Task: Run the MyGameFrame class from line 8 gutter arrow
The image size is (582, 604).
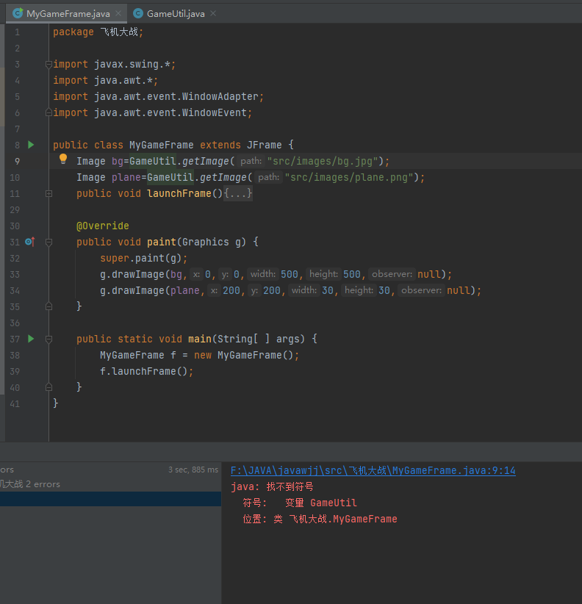Action: click(x=31, y=145)
